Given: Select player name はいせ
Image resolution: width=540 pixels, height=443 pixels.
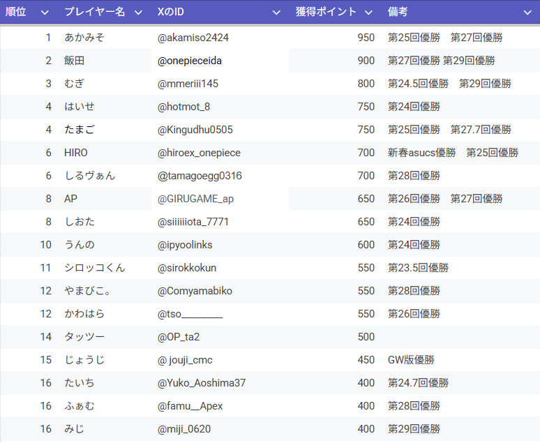Looking at the screenshot, I should [80, 107].
